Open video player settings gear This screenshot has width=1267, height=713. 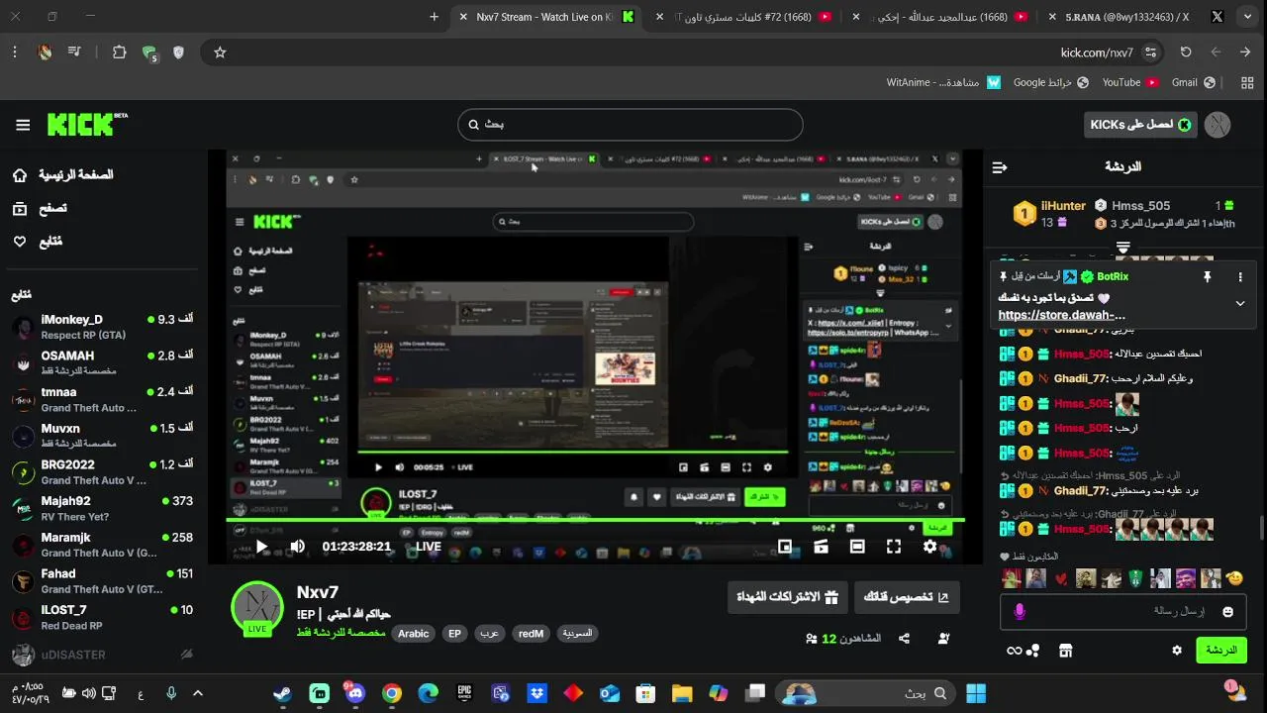click(x=930, y=547)
